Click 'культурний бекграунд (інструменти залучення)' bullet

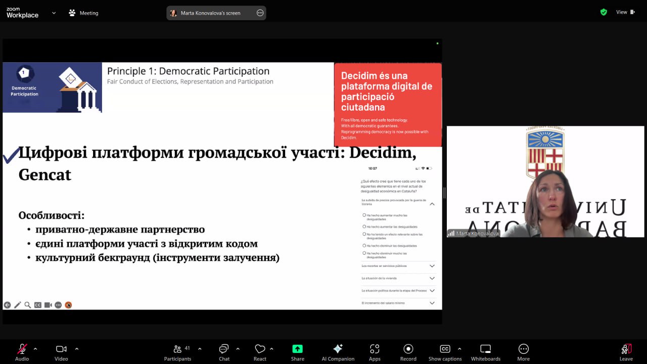point(157,258)
